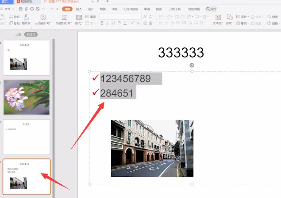Open the font size dropdown
This screenshot has height=198, width=281.
140,17
